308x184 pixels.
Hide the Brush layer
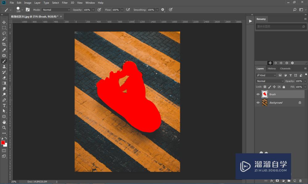(258, 94)
